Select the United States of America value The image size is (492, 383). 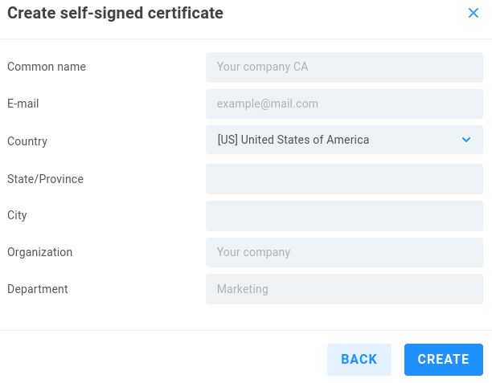293,141
